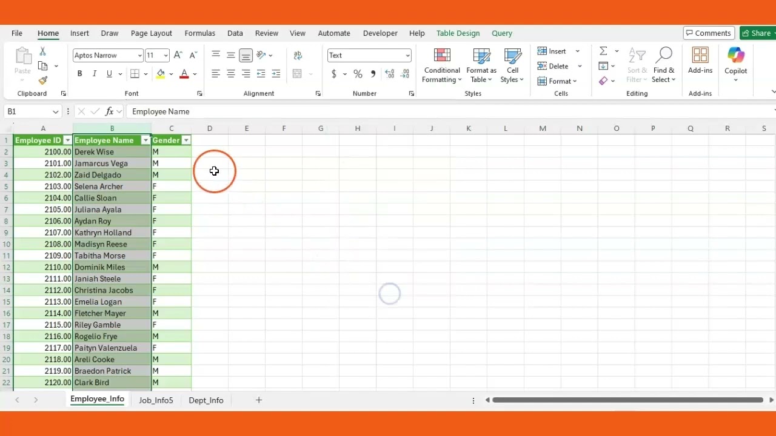Click the Delete cells button

(x=554, y=66)
